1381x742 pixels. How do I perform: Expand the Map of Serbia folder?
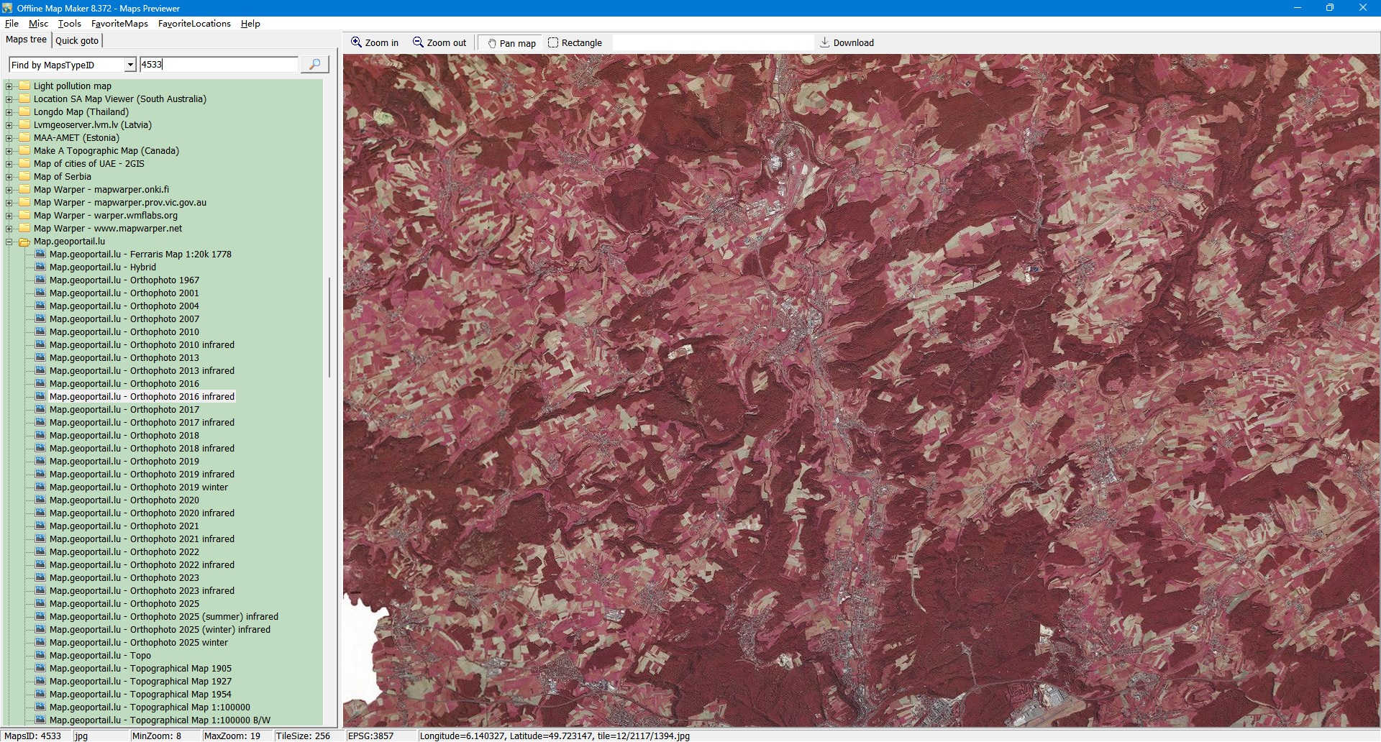click(x=9, y=177)
